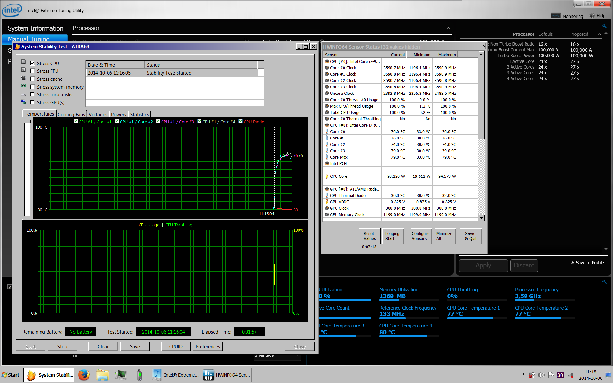Expand the CPU #0 Intel Core i7 sensor tree
Viewport: 613px width, 383px height.
pos(326,61)
